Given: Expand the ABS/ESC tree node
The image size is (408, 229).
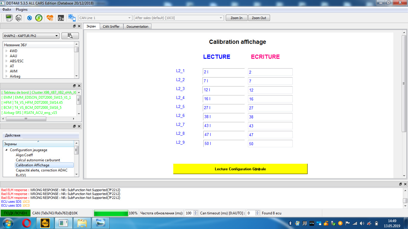Looking at the screenshot, I should (x=6, y=61).
